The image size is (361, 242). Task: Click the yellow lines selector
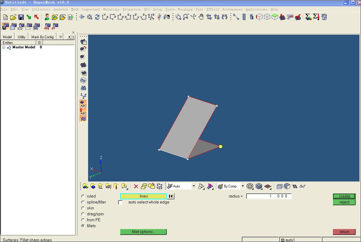point(143,196)
